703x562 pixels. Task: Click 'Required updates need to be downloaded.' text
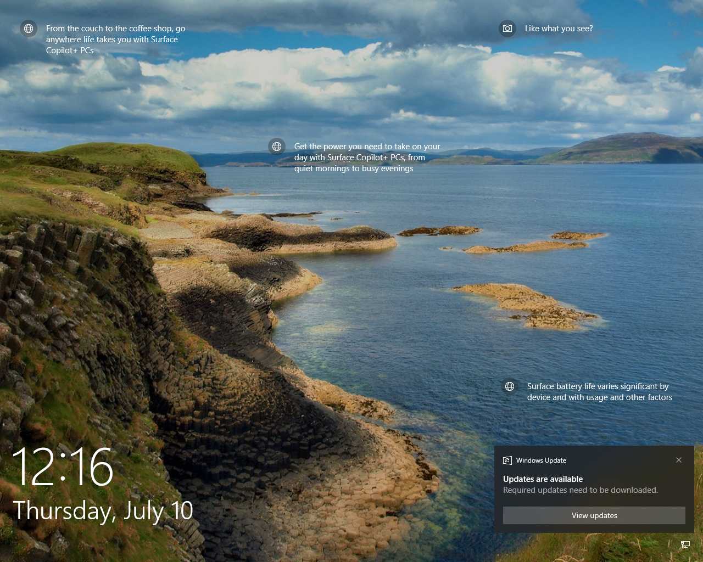581,490
